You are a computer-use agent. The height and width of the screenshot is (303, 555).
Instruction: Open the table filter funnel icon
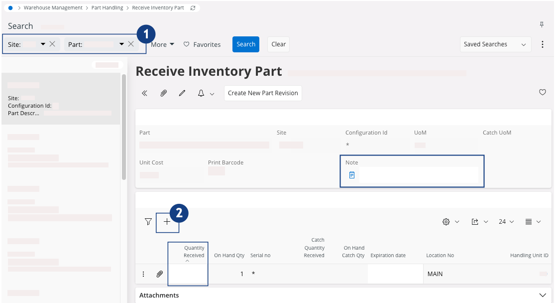pyautogui.click(x=148, y=222)
